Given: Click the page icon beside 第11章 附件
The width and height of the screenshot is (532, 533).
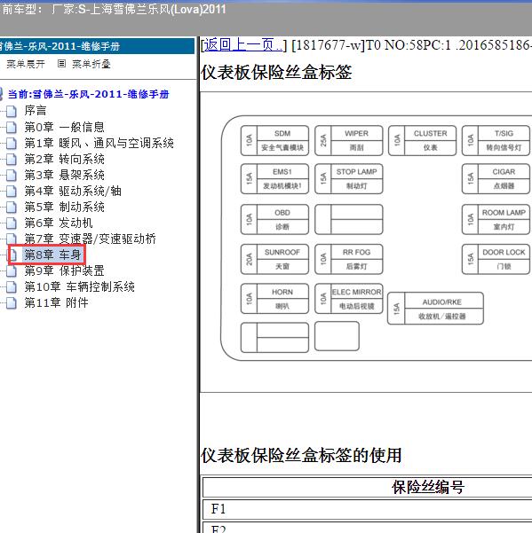Looking at the screenshot, I should [x=12, y=302].
